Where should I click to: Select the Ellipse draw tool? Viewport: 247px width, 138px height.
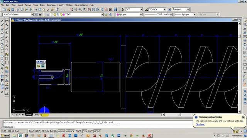(2, 57)
